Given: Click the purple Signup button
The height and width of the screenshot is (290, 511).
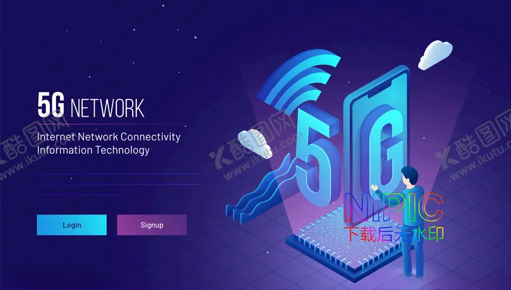Looking at the screenshot, I should (152, 224).
